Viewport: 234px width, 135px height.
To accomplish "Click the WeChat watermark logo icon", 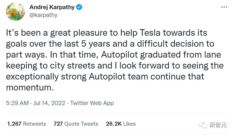I will tap(203, 125).
